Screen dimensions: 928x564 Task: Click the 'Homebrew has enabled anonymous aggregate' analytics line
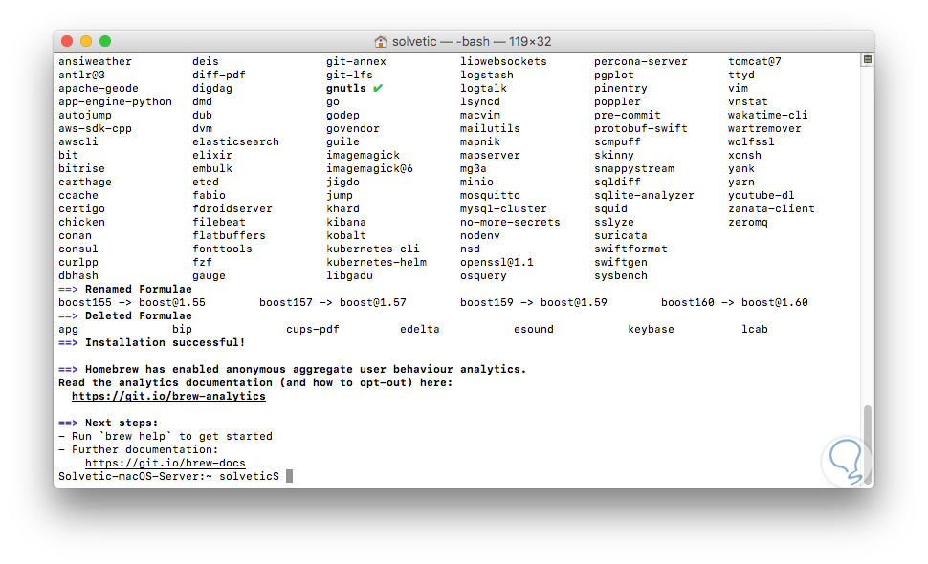pyautogui.click(x=305, y=370)
